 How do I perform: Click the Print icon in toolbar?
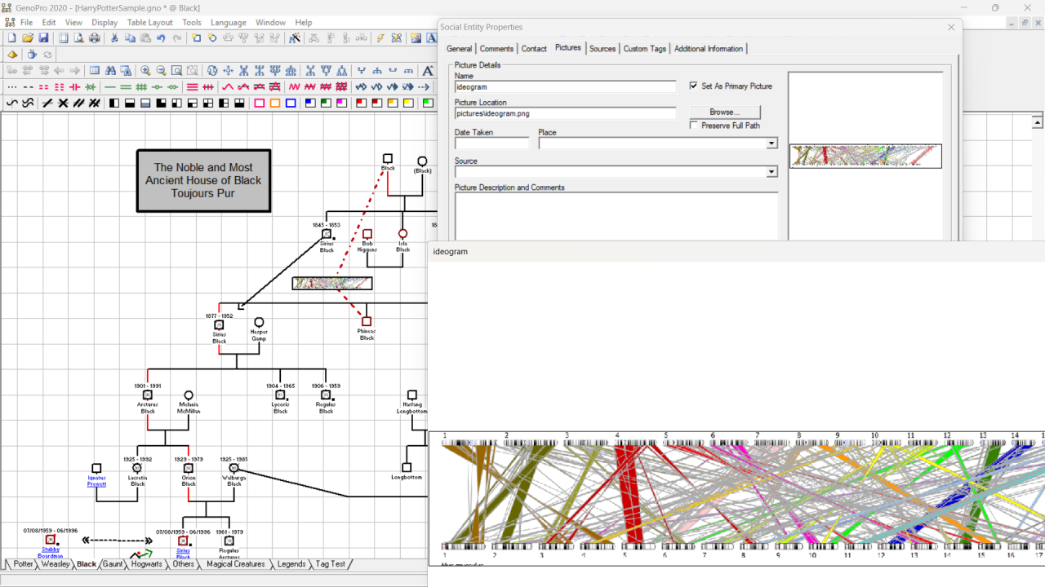point(95,38)
